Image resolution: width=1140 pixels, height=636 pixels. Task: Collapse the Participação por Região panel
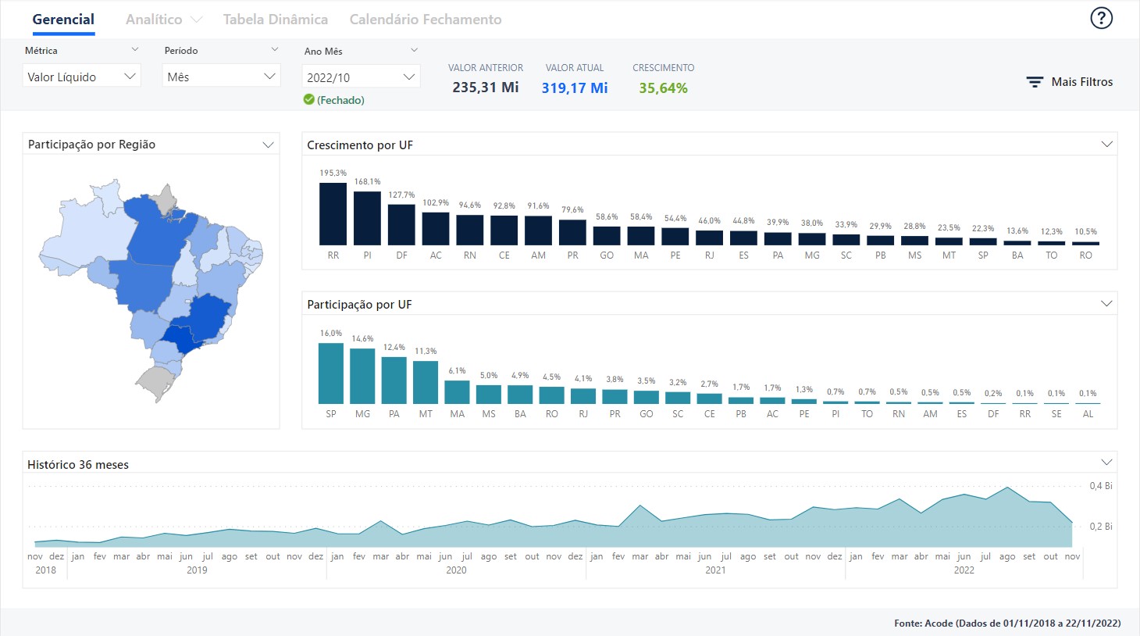[268, 145]
